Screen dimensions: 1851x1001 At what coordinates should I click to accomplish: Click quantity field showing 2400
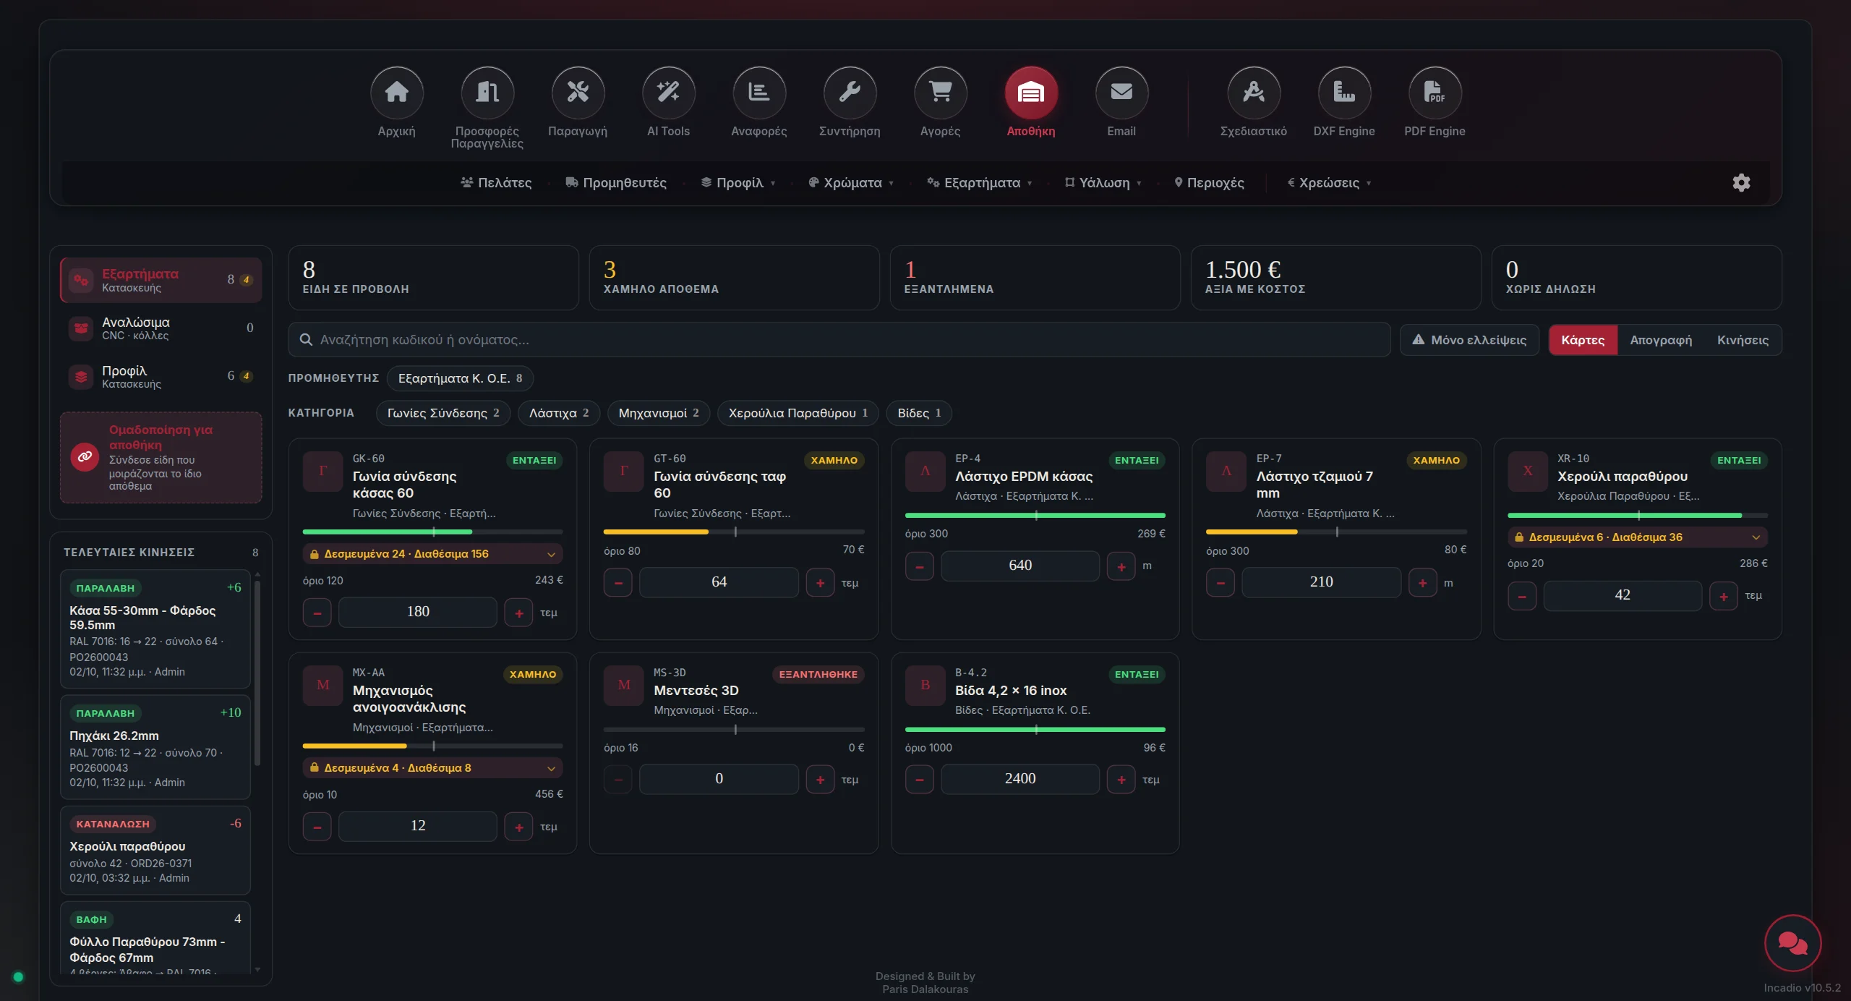[x=1019, y=779]
